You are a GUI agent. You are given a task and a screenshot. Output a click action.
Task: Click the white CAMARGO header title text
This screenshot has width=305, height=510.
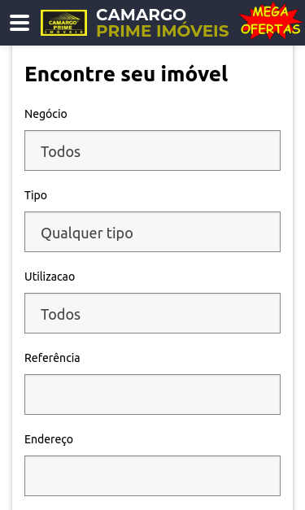coord(141,15)
